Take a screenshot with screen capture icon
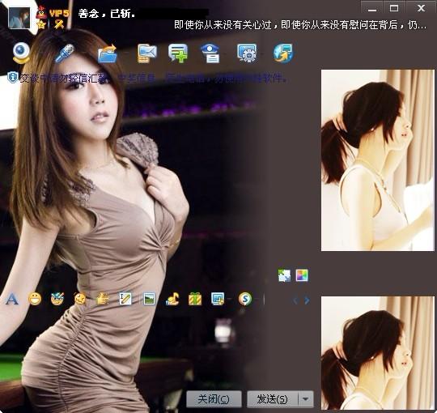 click(218, 299)
